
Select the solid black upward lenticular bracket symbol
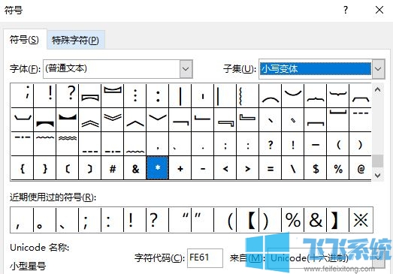(44, 119)
